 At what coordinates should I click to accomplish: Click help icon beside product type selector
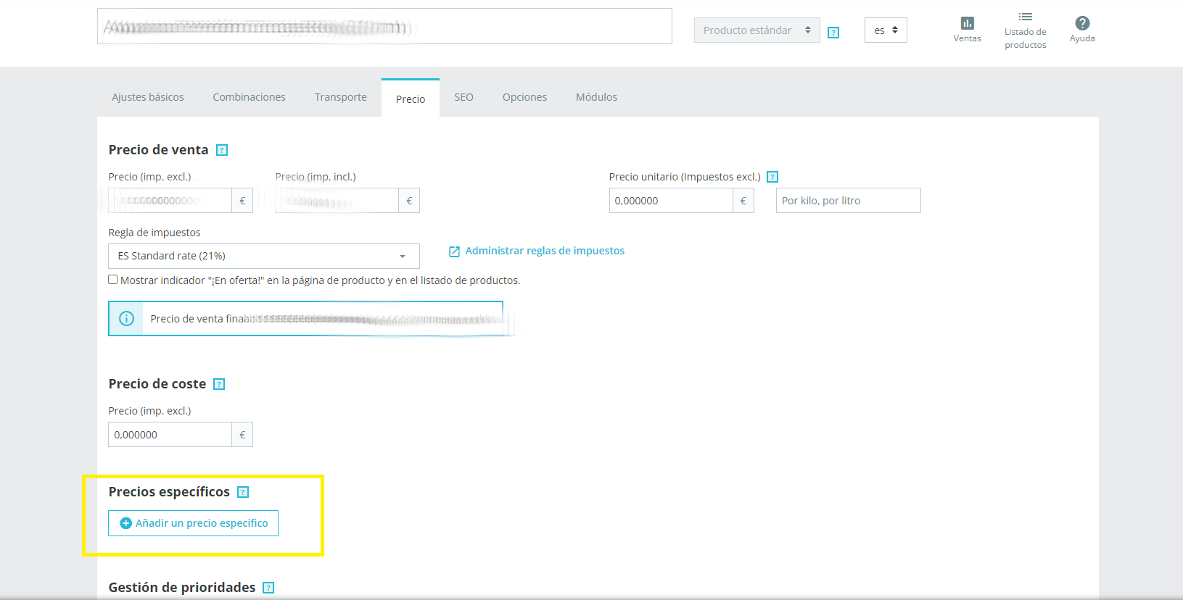point(833,33)
